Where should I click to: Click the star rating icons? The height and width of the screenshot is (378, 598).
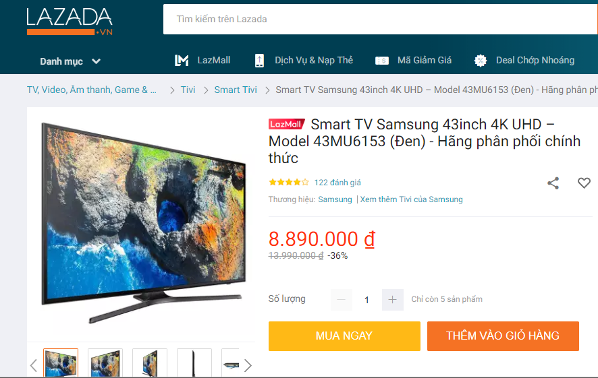[x=289, y=183]
